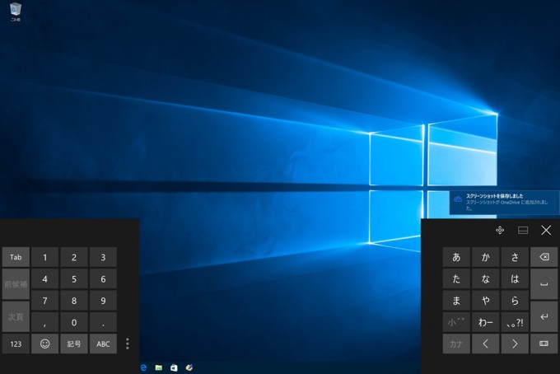
Task: Tap number key 3
Action: 103,257
